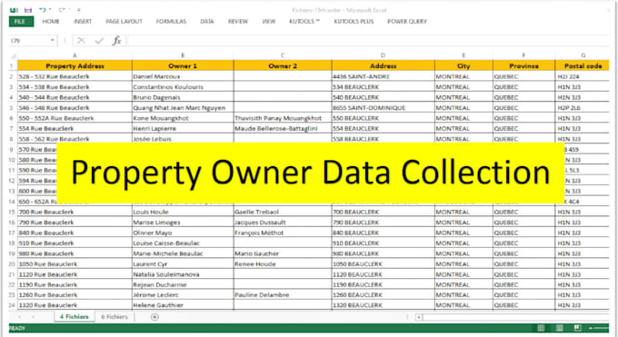Click the Undo arrow icon

click(43, 10)
